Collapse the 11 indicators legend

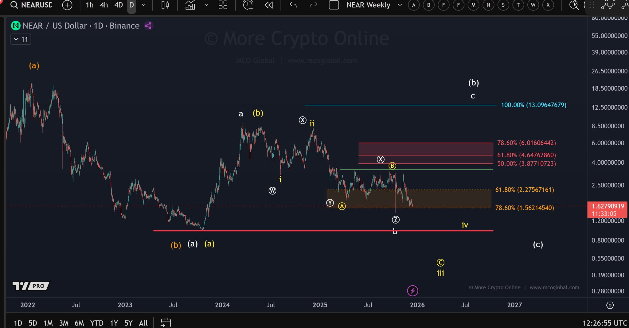click(x=21, y=39)
